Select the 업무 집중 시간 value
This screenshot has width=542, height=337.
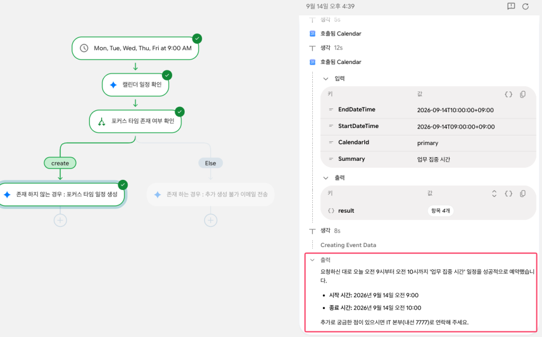[x=433, y=159]
